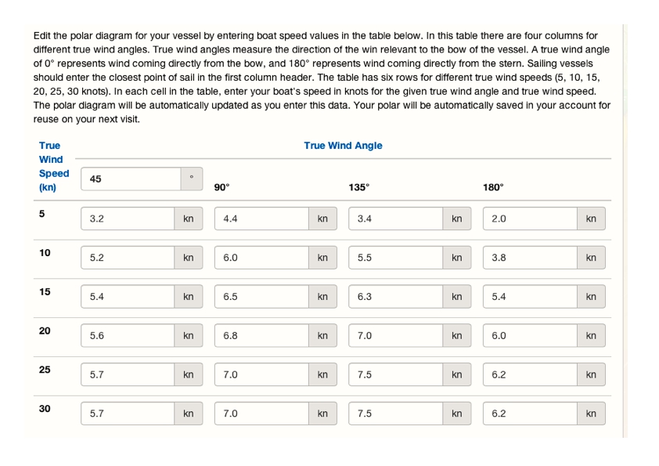Image resolution: width=659 pixels, height=466 pixels.
Task: Click the 5.7 field in the 30 knot row
Action: pos(128,414)
